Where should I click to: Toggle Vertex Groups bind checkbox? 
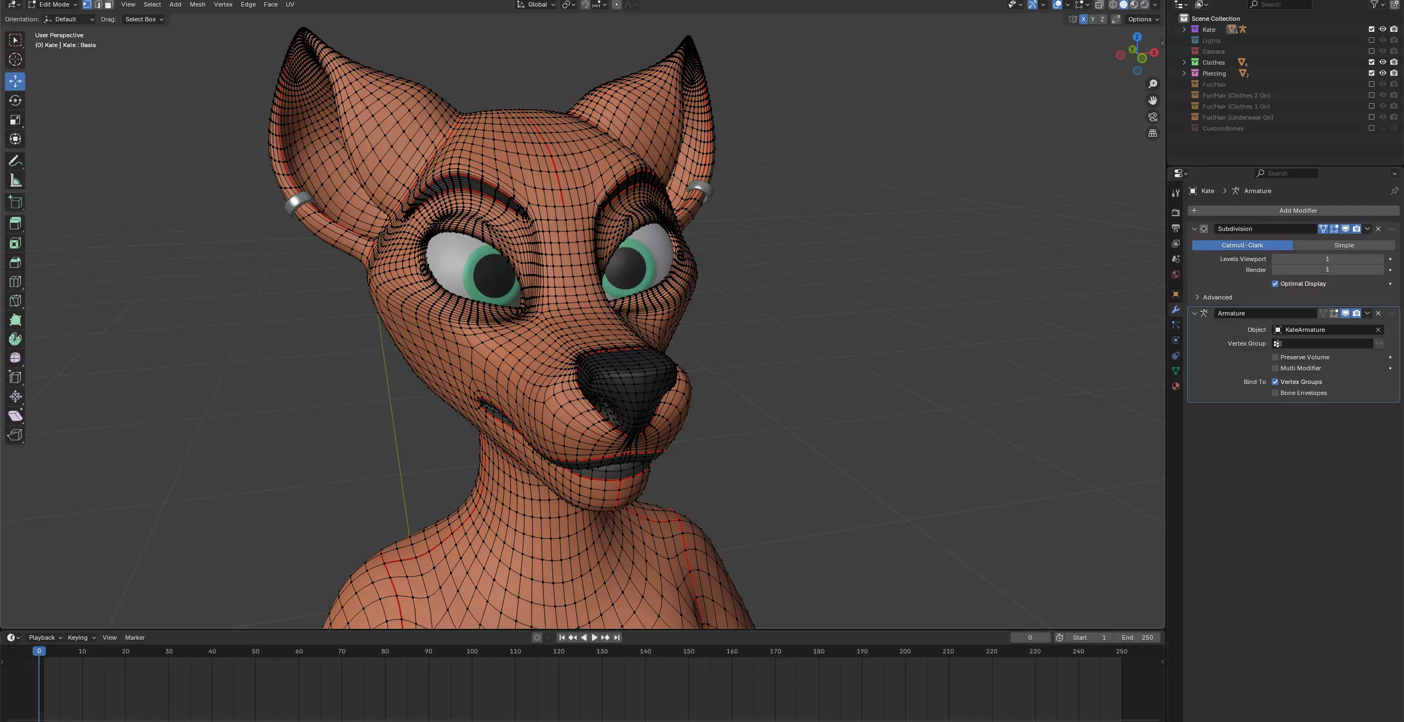(1275, 382)
